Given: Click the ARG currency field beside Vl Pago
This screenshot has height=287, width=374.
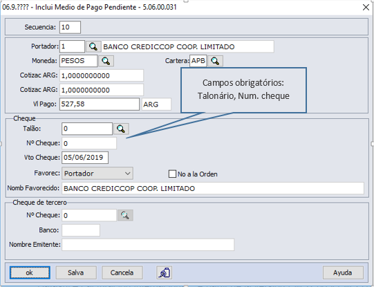Looking at the screenshot, I should [156, 104].
